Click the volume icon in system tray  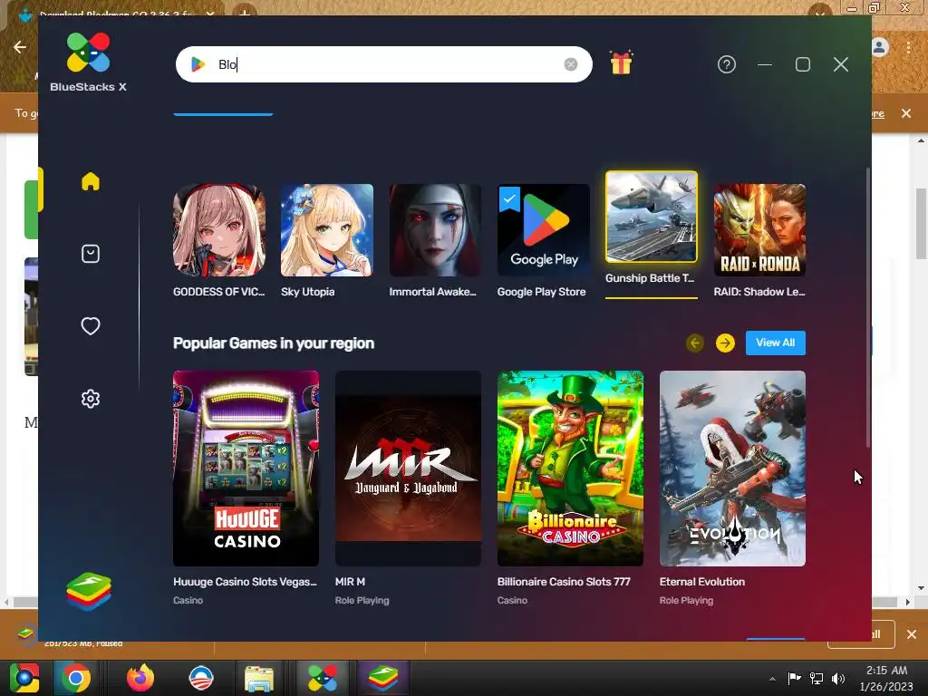(838, 678)
